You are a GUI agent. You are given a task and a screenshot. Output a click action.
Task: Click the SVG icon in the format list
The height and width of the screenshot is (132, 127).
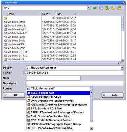tap(29, 116)
